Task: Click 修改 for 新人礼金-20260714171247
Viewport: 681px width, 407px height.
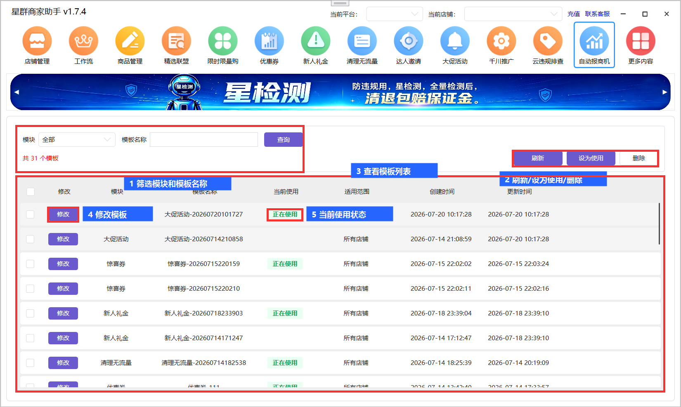Action: tap(63, 338)
